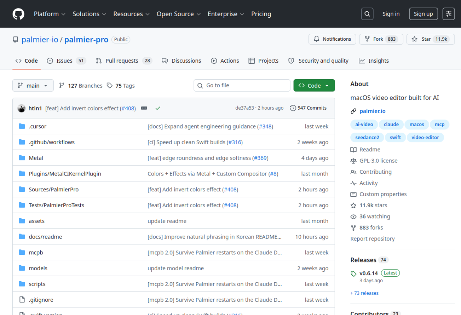
Task: Open the Solutions dropdown menu
Action: pyautogui.click(x=89, y=14)
